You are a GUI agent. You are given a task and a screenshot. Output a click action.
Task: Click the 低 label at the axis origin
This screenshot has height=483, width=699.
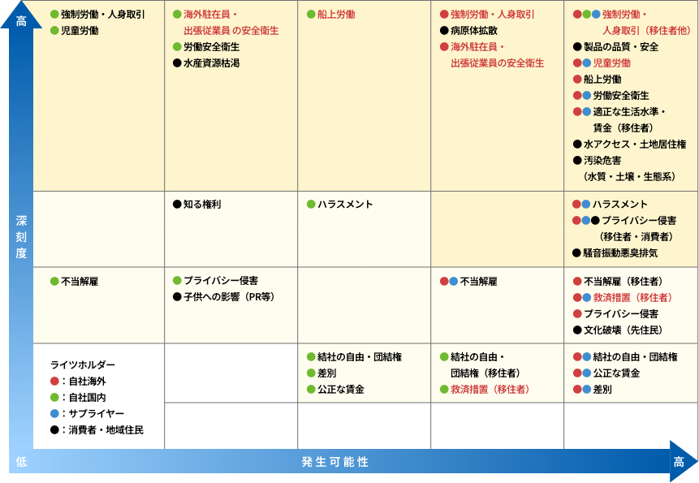pos(21,462)
